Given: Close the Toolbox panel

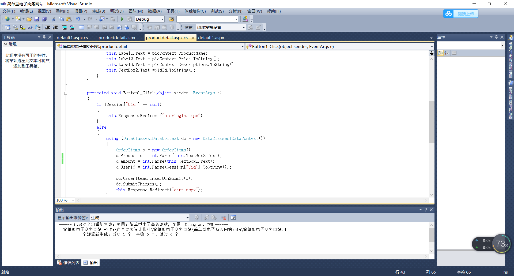Looking at the screenshot, I should click(50, 37).
